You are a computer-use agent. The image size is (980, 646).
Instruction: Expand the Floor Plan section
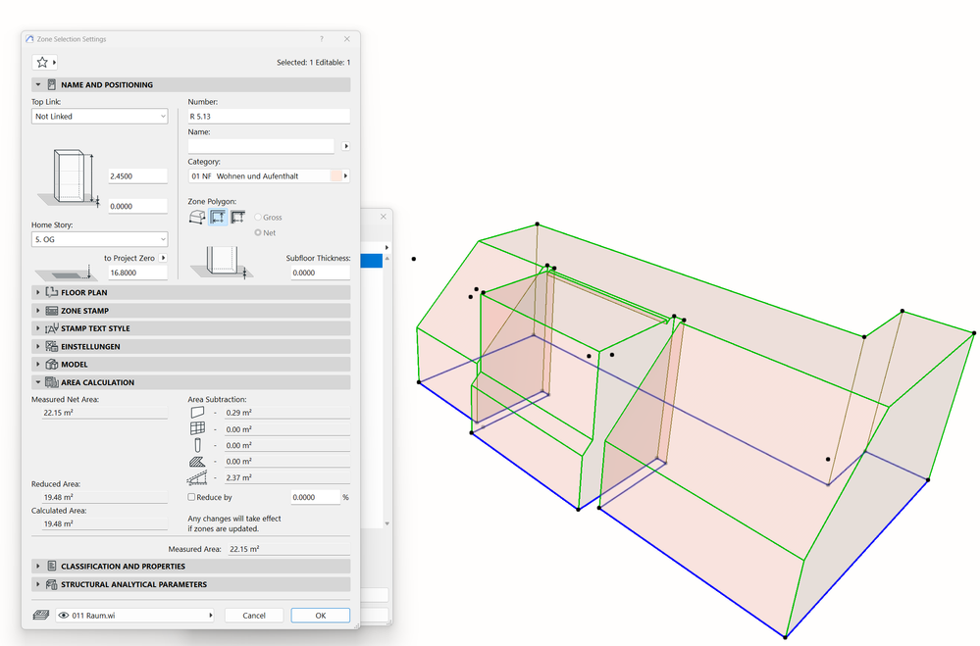38,292
